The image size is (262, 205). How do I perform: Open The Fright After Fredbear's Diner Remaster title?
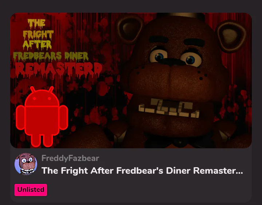click(x=142, y=170)
